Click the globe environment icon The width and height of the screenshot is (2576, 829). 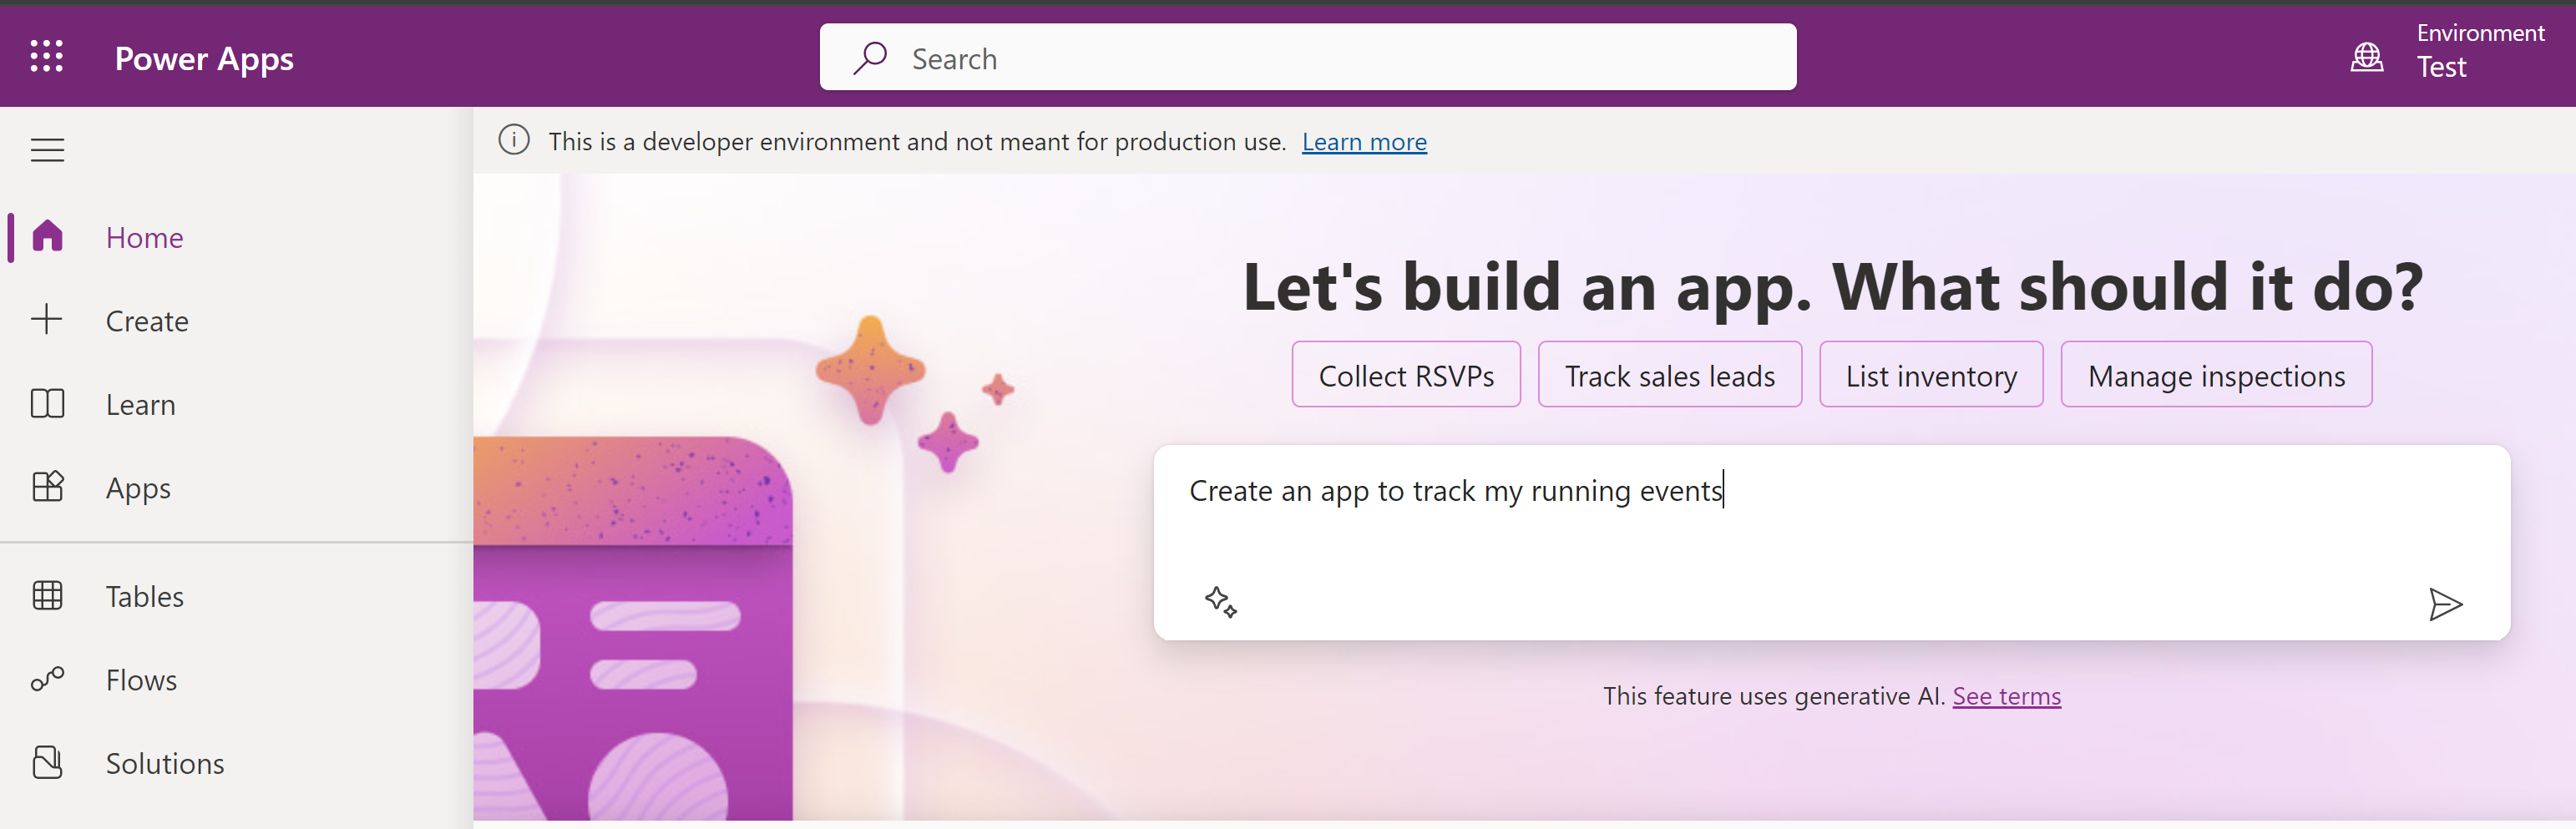(2366, 58)
